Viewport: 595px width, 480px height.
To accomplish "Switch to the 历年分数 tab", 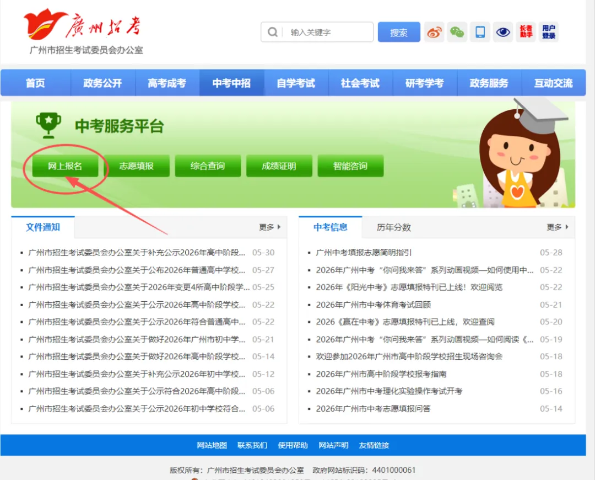I will tap(393, 227).
